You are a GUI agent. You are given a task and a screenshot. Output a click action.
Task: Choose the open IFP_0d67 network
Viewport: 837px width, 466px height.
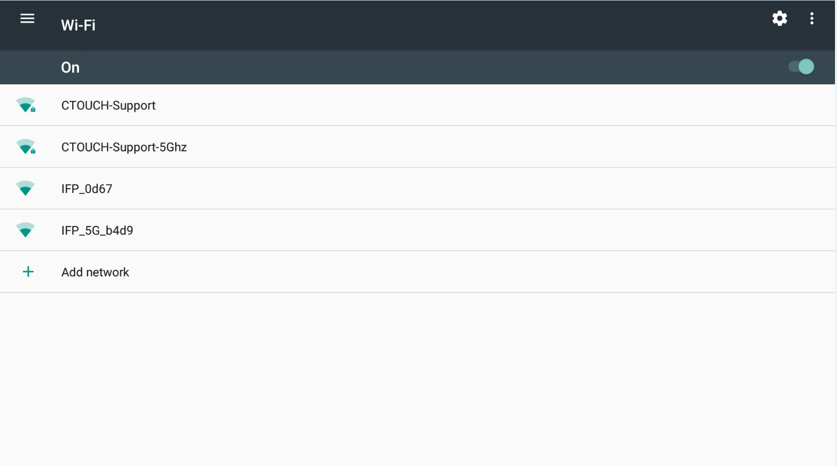[x=87, y=189]
